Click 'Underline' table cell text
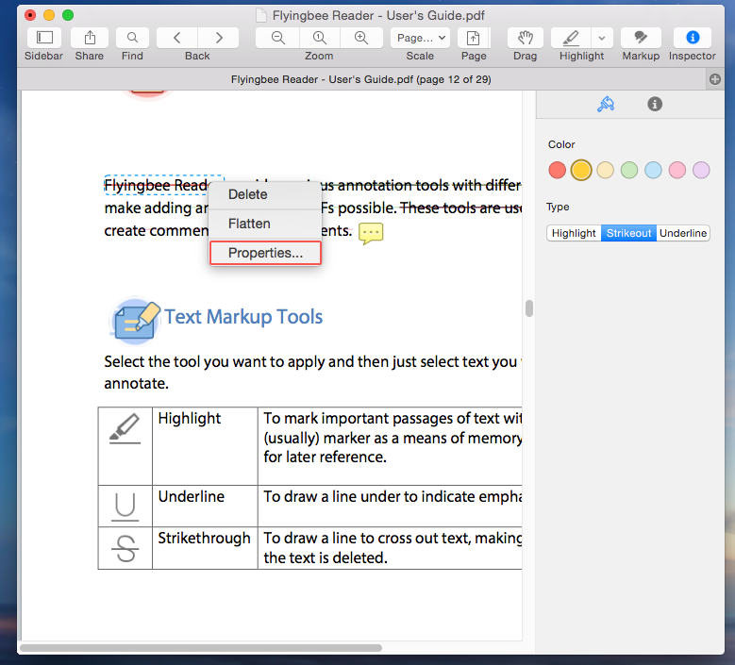The image size is (735, 665). (191, 496)
